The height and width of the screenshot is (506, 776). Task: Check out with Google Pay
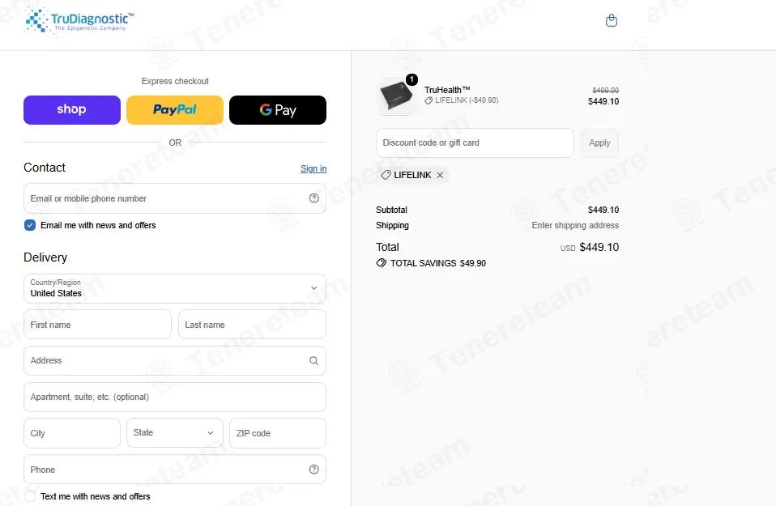[278, 110]
